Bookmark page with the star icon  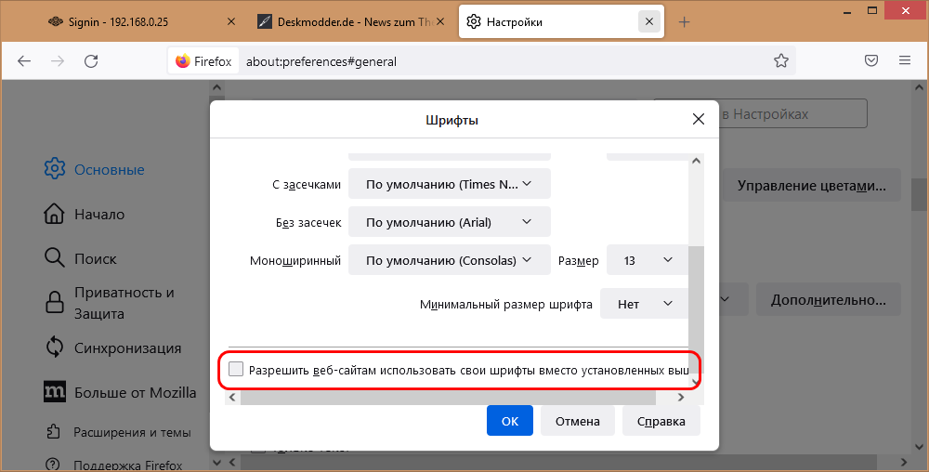[x=781, y=61]
